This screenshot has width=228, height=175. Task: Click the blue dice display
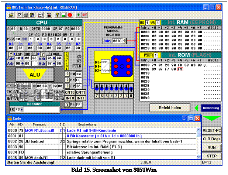pos(122,66)
